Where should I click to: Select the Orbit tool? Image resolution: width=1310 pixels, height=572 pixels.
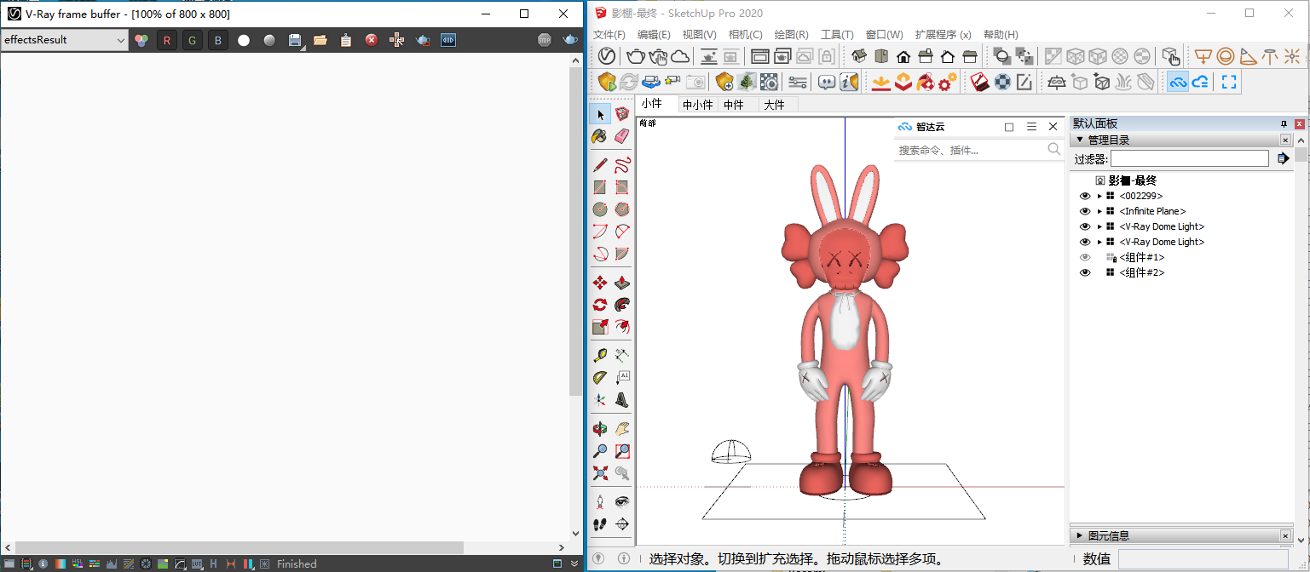[600, 429]
